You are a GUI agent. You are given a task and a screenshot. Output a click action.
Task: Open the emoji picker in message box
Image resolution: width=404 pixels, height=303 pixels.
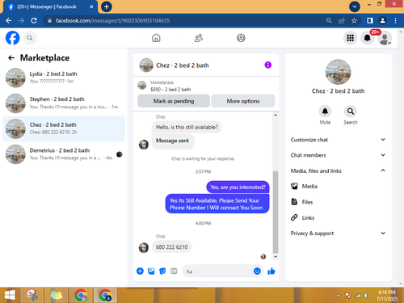point(257,271)
